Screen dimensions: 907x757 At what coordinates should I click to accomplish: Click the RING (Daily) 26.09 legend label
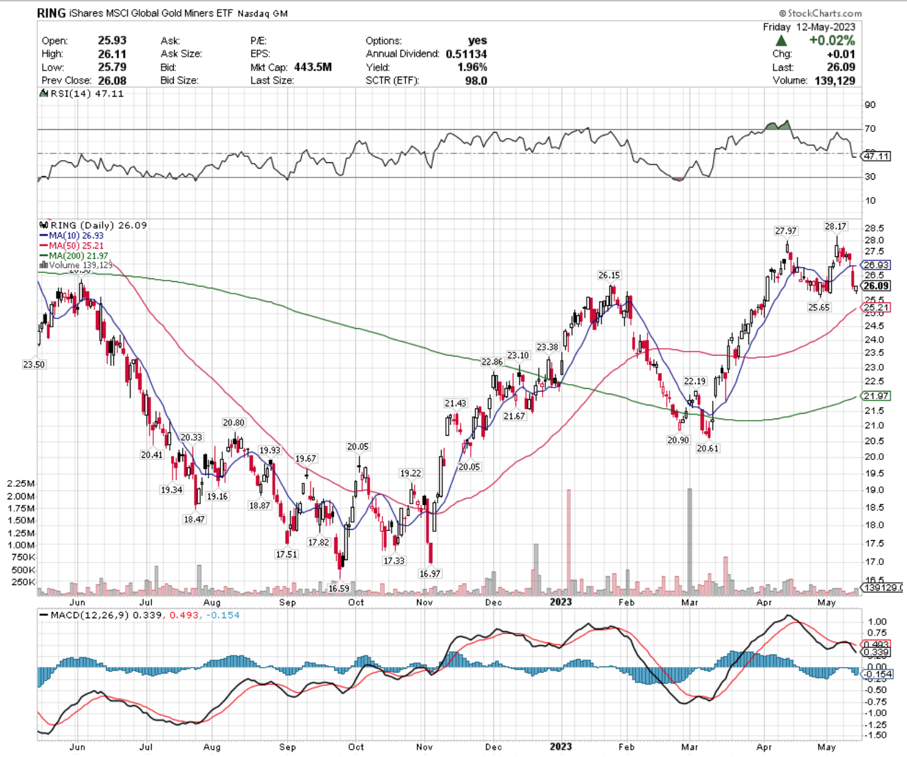point(99,225)
